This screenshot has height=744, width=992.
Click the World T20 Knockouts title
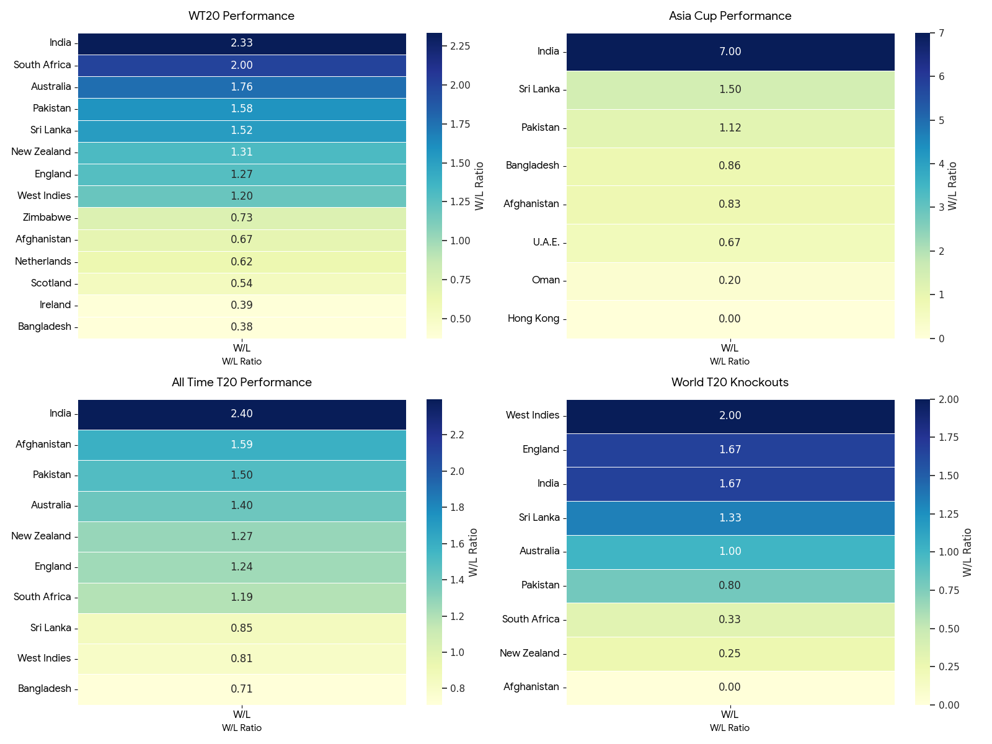click(730, 383)
